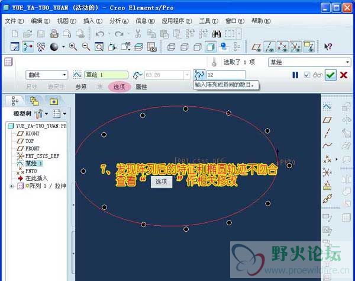Zoom in with the magnifier plus icon
This screenshot has height=281, width=355.
click(73, 47)
